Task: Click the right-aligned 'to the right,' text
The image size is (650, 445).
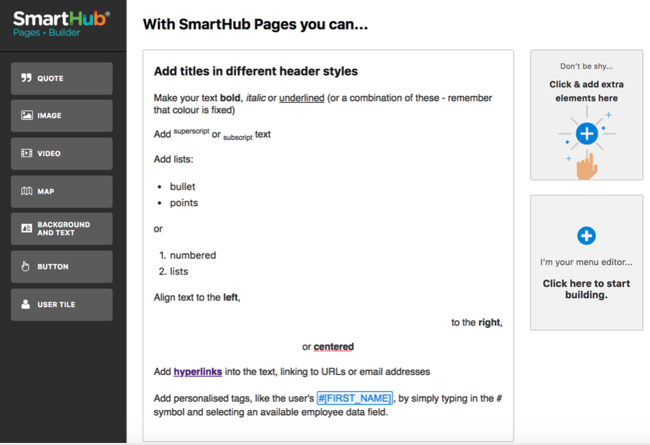Action: tap(476, 323)
